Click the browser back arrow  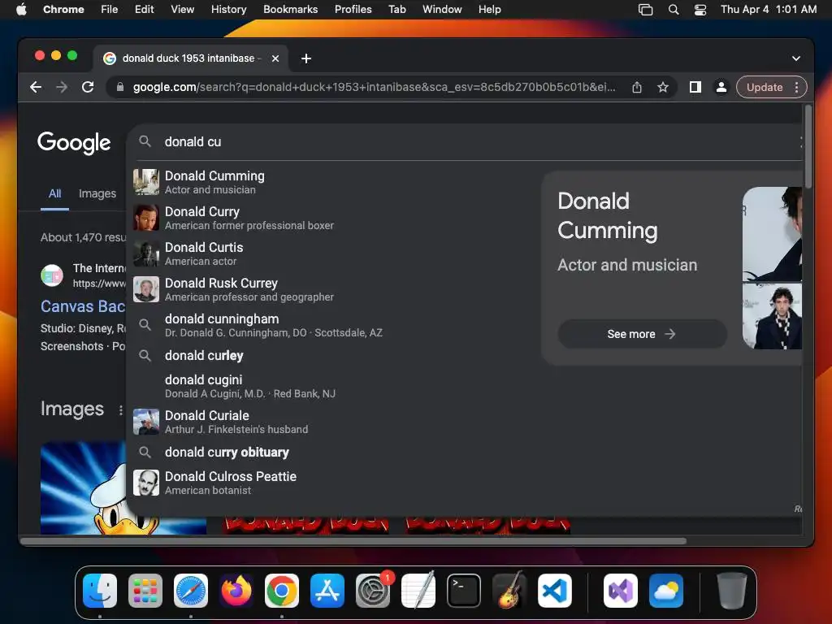(36, 87)
